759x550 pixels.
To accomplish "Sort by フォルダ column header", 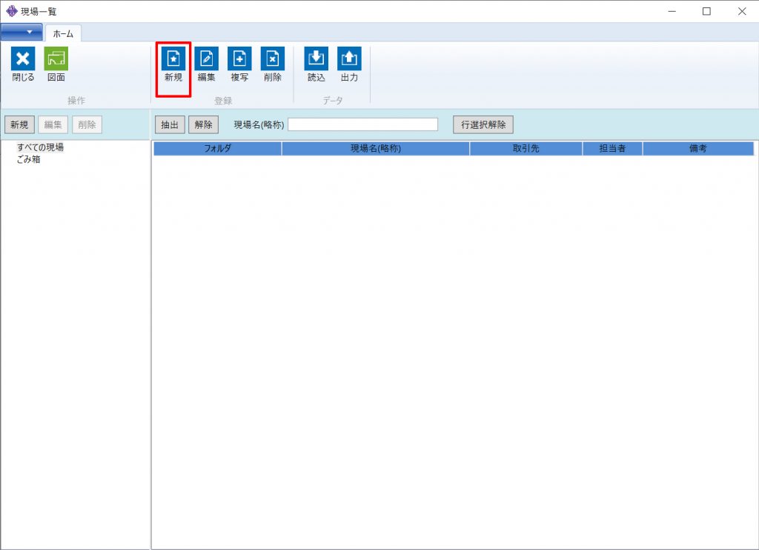I will click(217, 148).
